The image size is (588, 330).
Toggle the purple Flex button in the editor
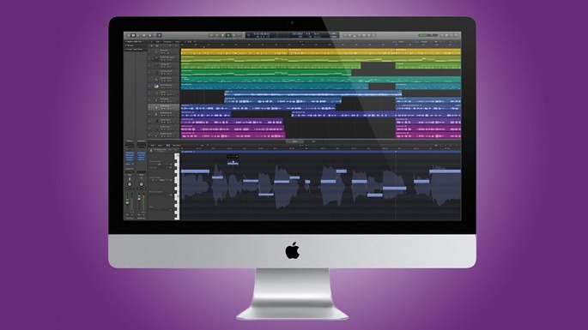pyautogui.click(x=168, y=146)
